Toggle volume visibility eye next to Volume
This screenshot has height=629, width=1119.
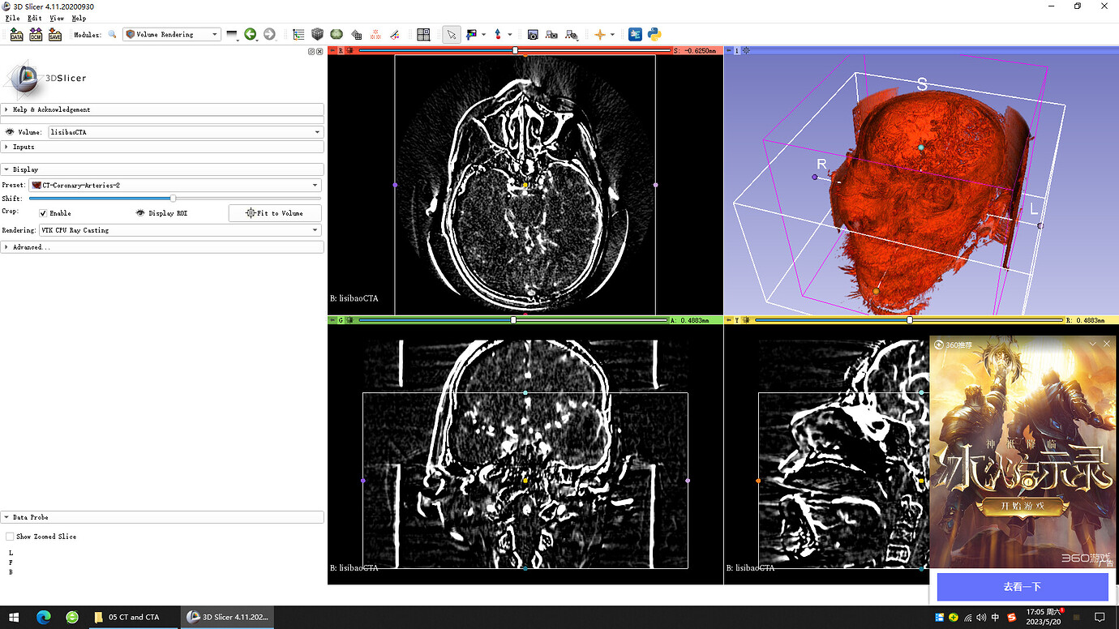(x=10, y=132)
